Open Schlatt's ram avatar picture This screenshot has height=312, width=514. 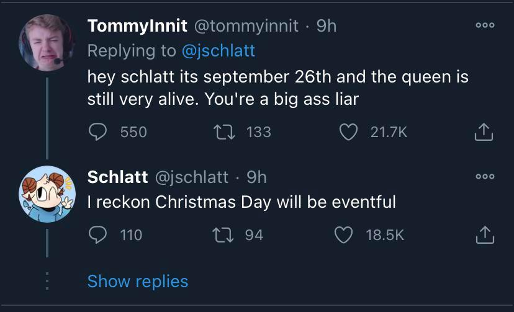[x=47, y=194]
